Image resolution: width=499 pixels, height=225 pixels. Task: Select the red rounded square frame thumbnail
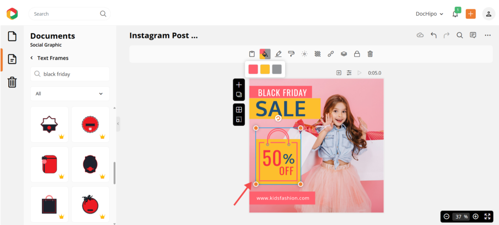click(x=49, y=164)
